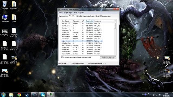Click the Task Manager taskbar button

pyautogui.click(x=51, y=95)
